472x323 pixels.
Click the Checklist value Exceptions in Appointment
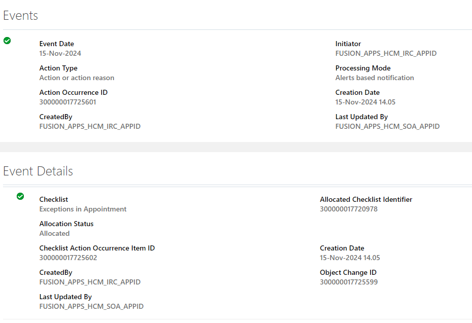83,209
